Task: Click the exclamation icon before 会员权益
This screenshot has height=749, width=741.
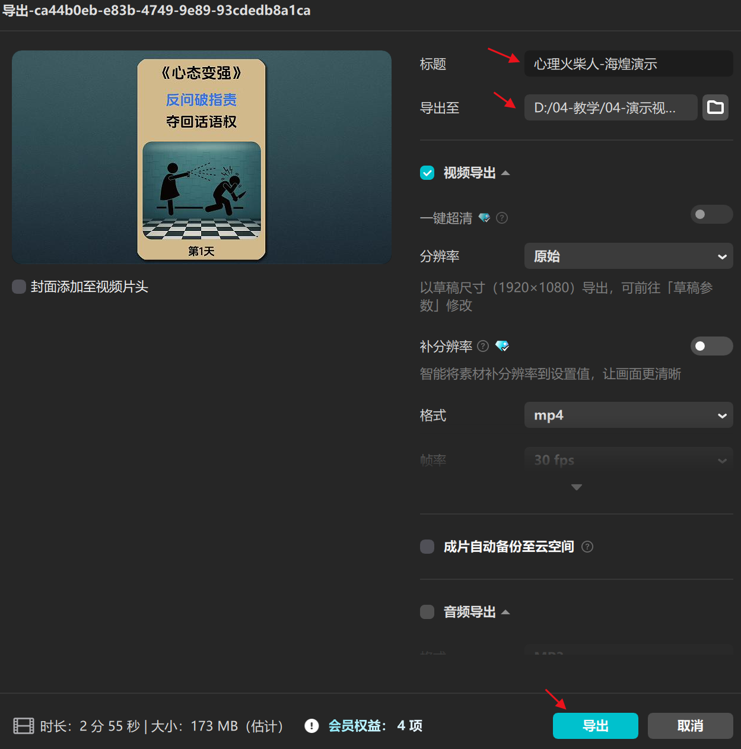Action: tap(311, 726)
